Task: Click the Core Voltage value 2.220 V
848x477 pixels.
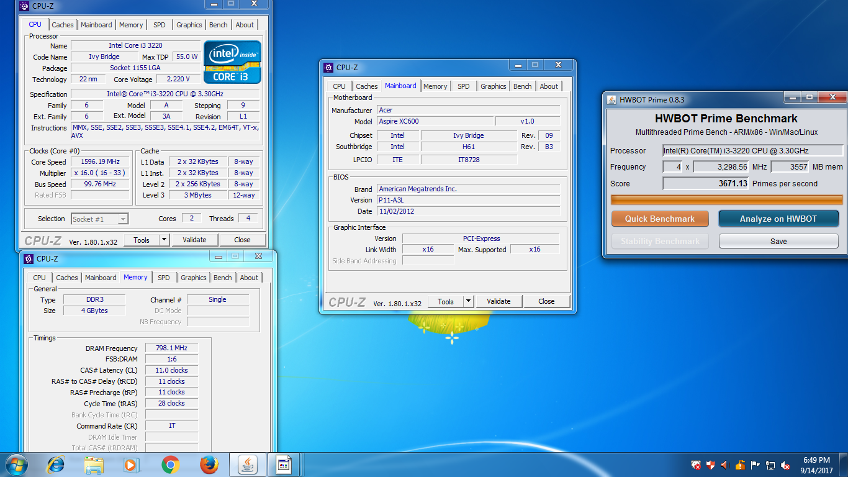Action: (x=179, y=79)
